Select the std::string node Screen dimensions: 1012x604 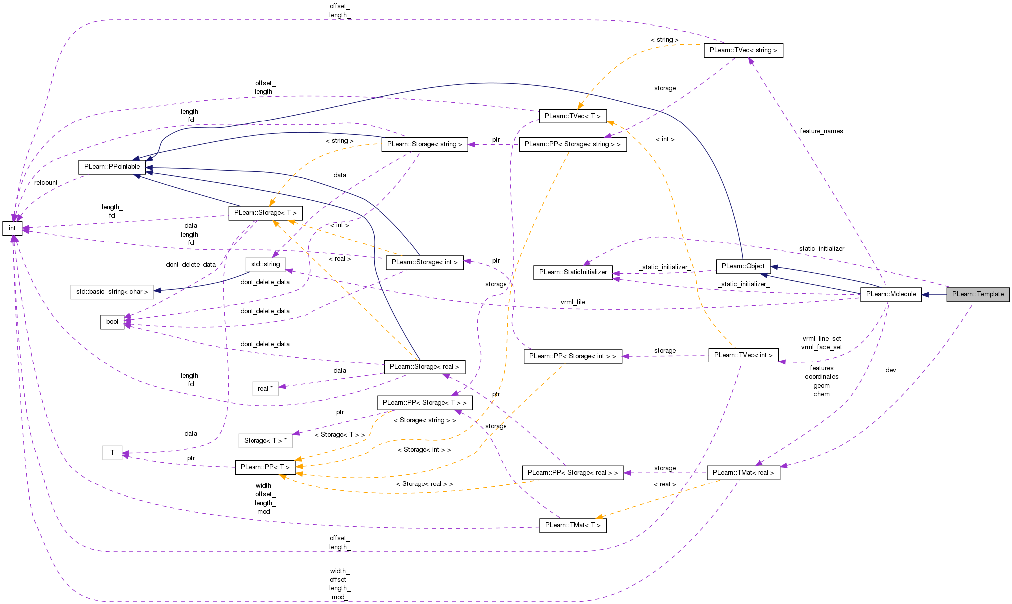click(x=265, y=264)
